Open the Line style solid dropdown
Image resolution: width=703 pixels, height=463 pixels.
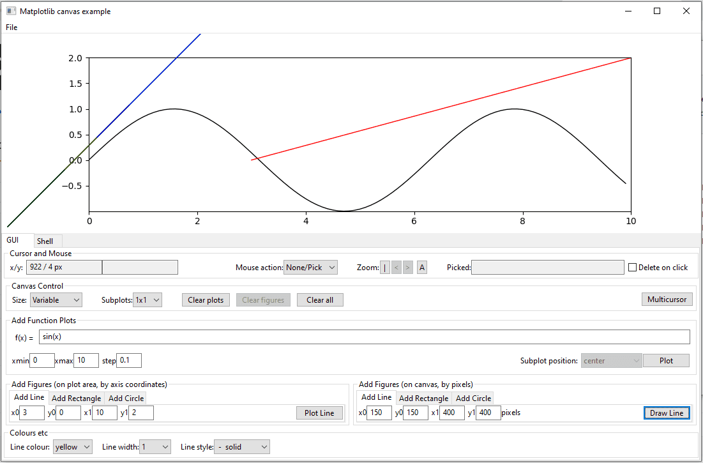pos(241,446)
